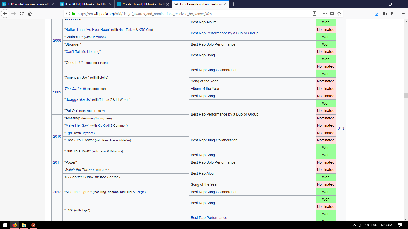Follow the Beyoncé link

88,133
